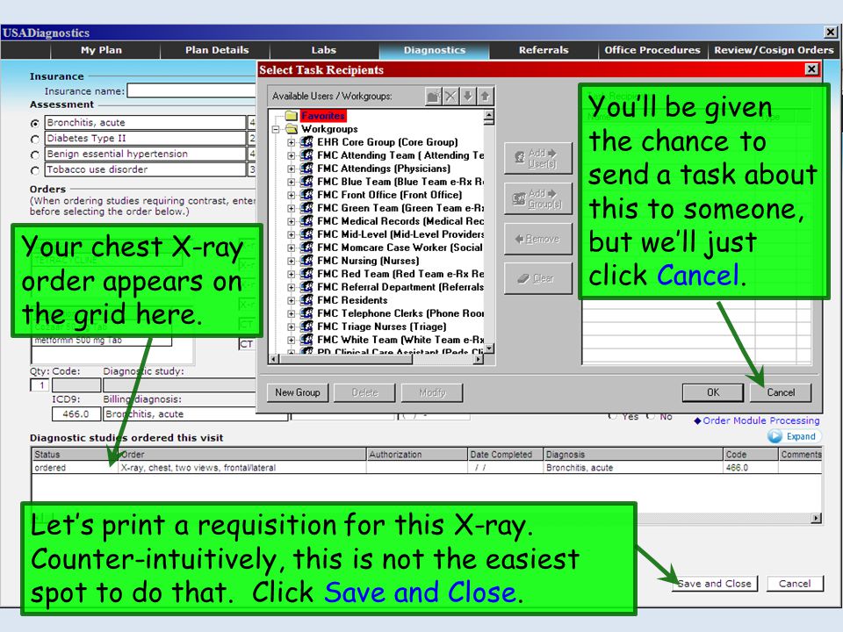Click the FMC White Team group icon

306,340
